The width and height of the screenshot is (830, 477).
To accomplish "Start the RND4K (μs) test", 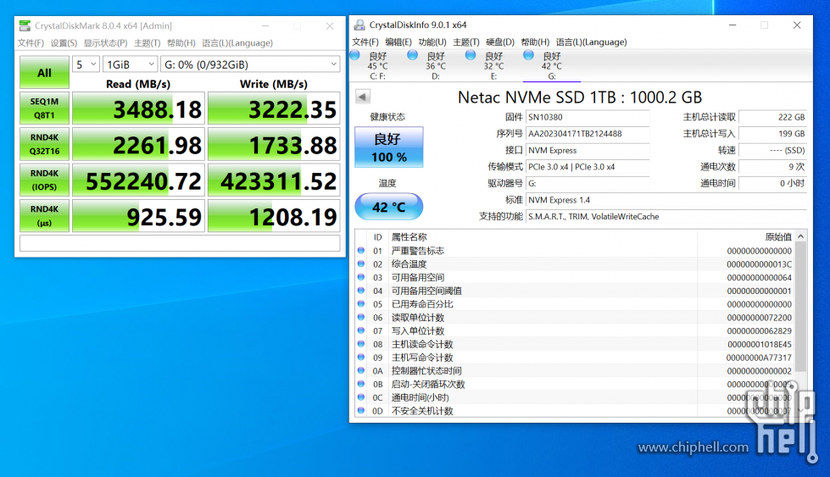I will click(44, 216).
